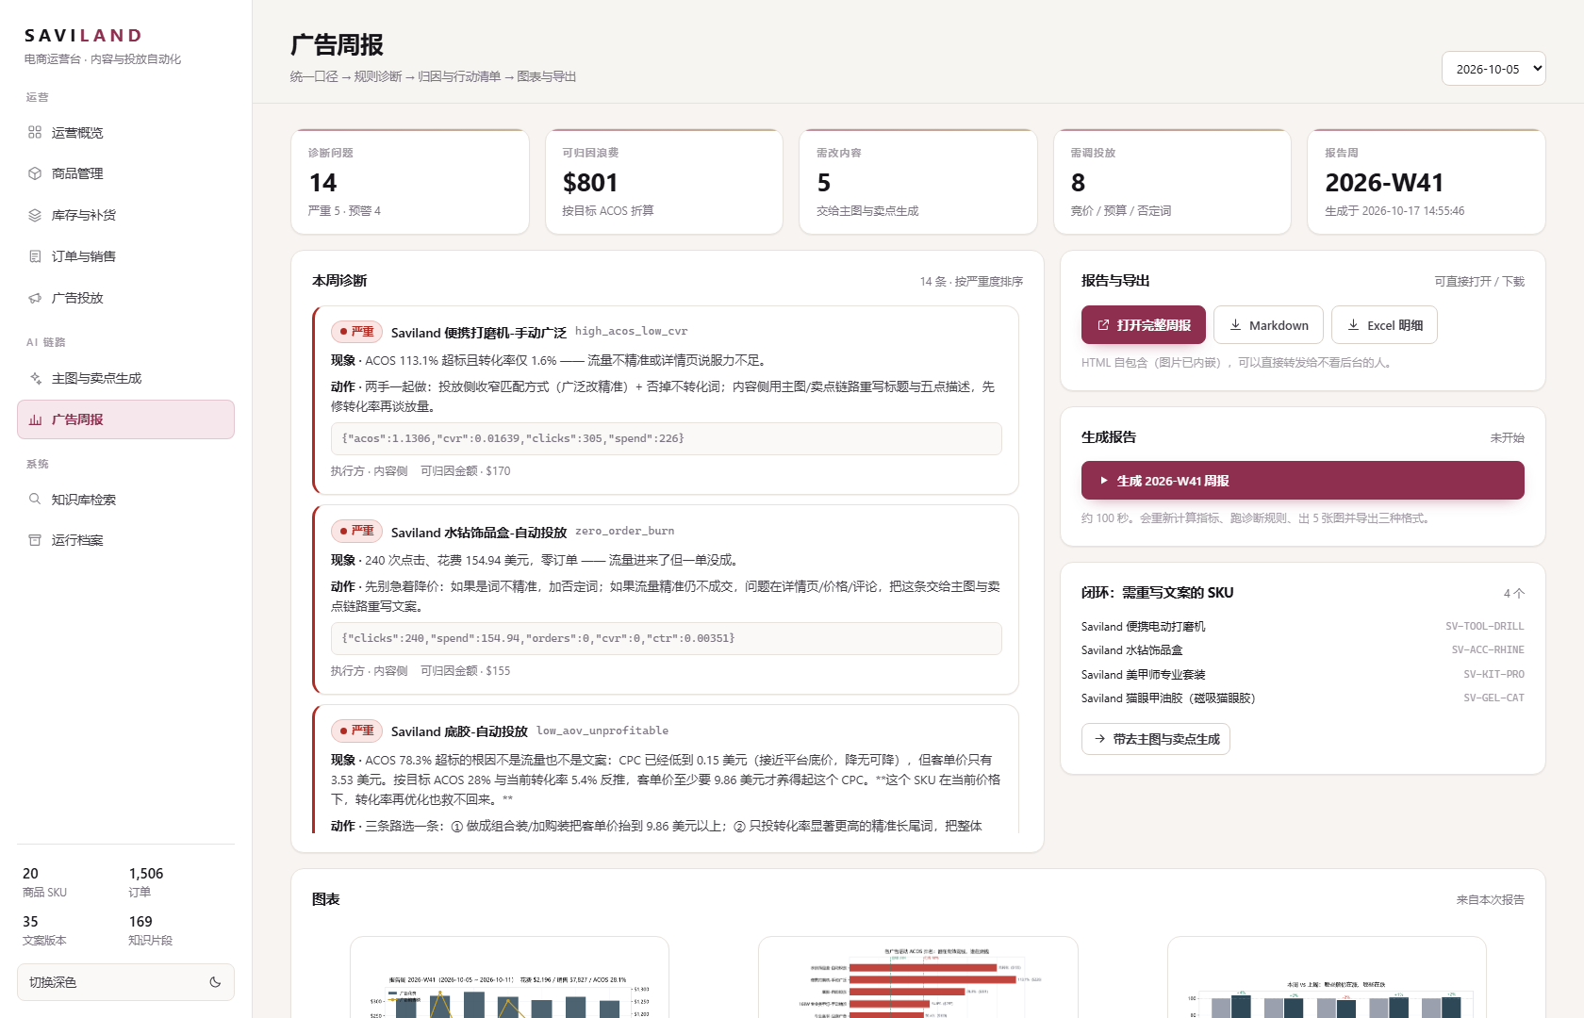
Task: Click the high_acos_low_cvr rule tag
Action: tap(632, 332)
